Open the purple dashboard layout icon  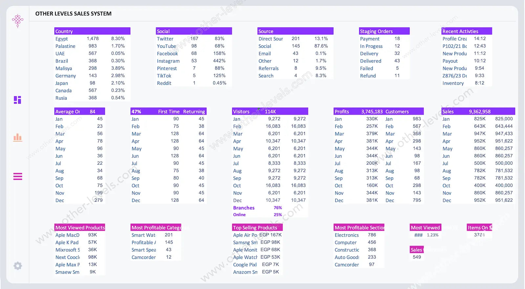tap(18, 100)
